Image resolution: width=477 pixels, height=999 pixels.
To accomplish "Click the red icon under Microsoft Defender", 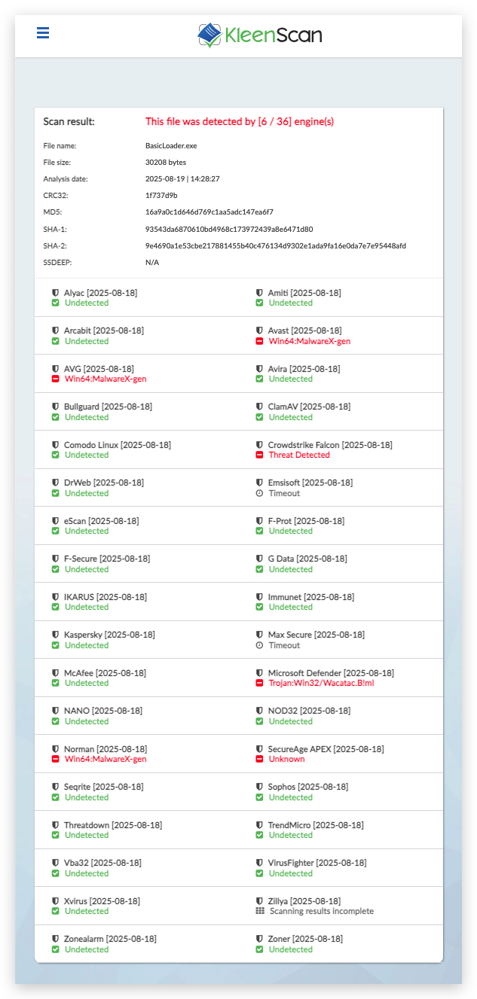I will 259,683.
